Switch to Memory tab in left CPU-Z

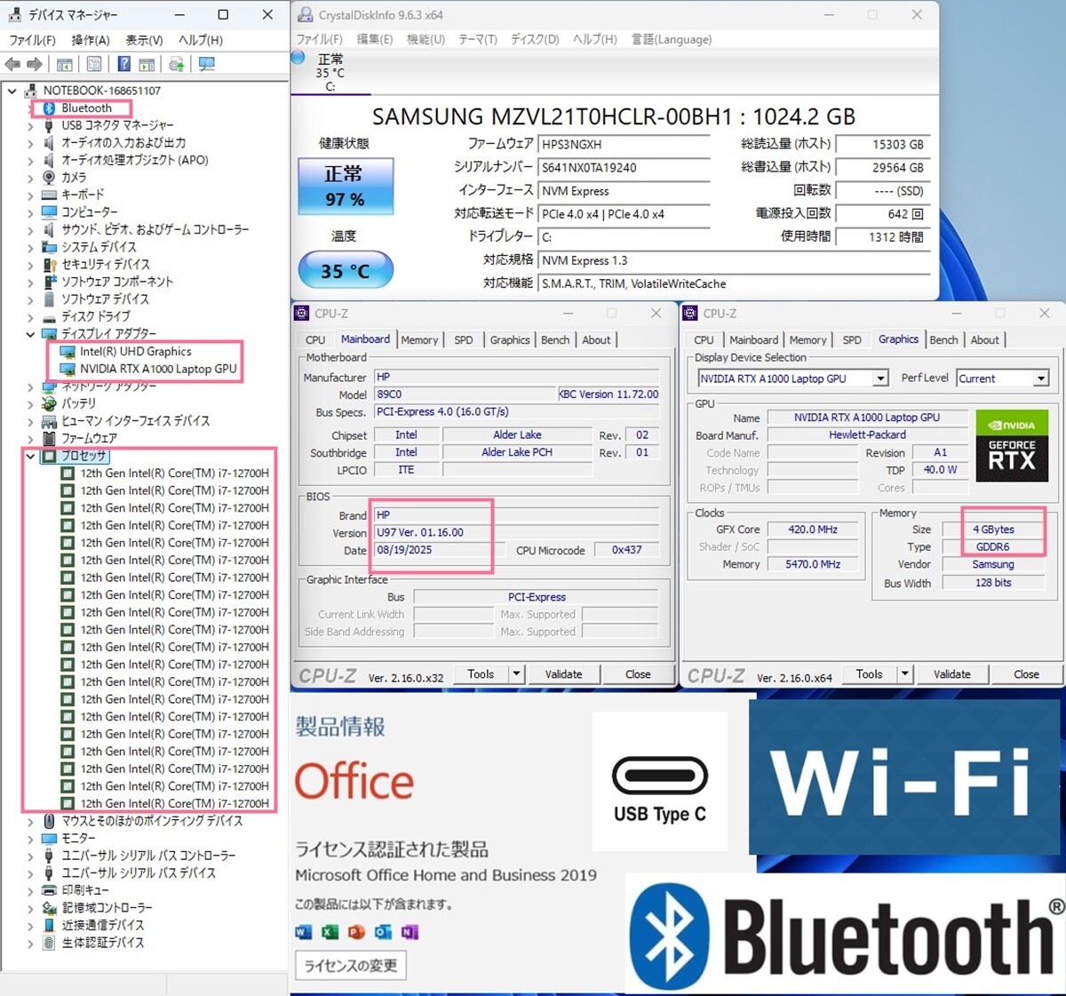pos(419,340)
